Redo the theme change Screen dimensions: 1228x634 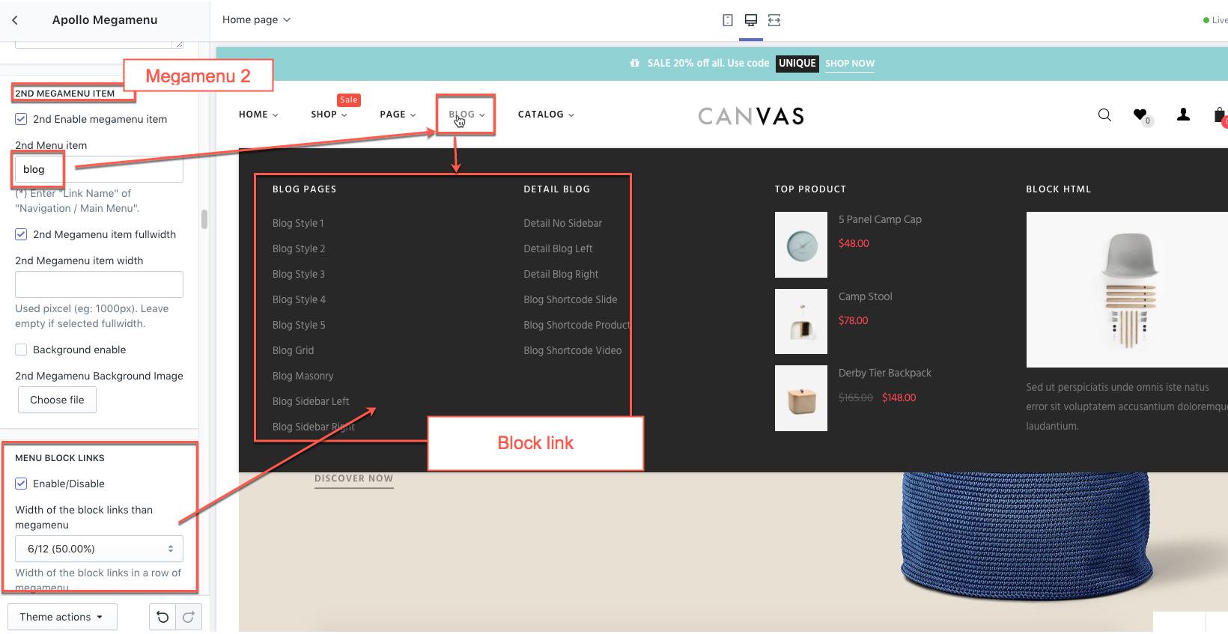pyautogui.click(x=189, y=617)
